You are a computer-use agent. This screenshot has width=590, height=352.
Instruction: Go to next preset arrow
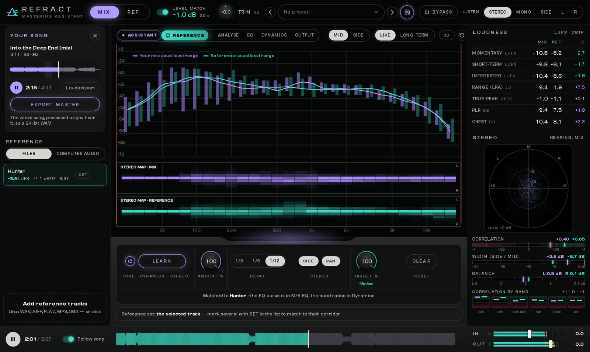pos(392,12)
